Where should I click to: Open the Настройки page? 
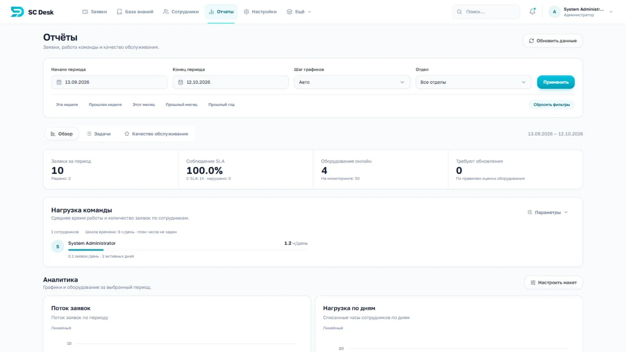pyautogui.click(x=260, y=12)
